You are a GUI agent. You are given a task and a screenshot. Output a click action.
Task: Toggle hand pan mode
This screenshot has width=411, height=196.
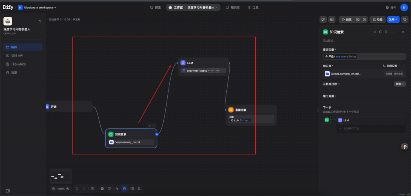point(124,188)
